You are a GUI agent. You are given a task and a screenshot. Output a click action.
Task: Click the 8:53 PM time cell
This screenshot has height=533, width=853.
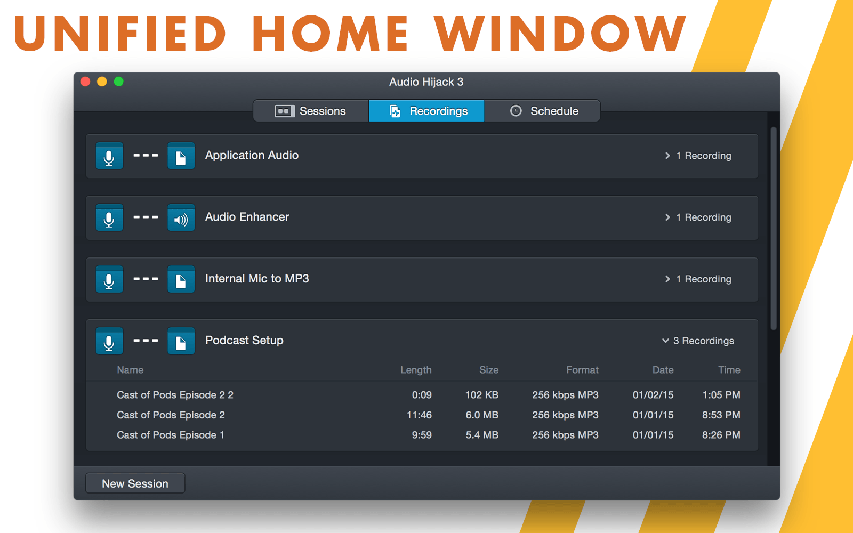721,415
